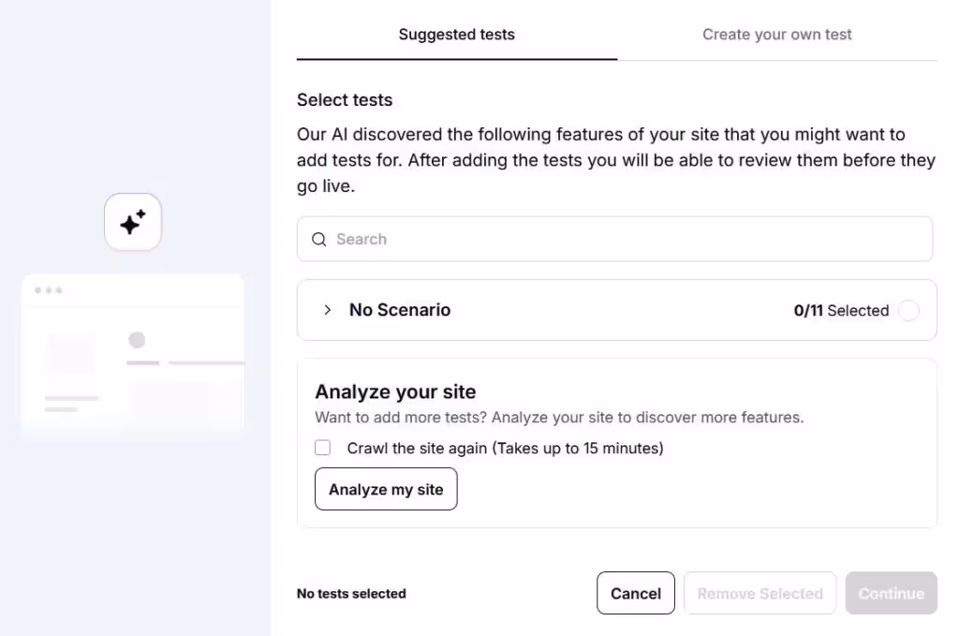Click the browser mockup illustration
Viewport: 959px width, 636px height.
(x=133, y=355)
